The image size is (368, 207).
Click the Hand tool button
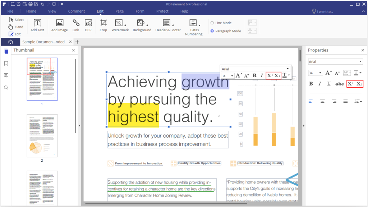[x=16, y=27]
